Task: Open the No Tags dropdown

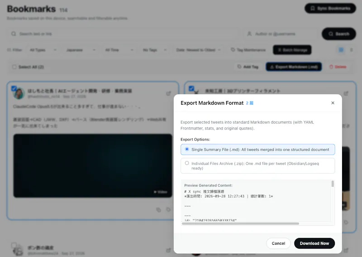Action: point(154,50)
